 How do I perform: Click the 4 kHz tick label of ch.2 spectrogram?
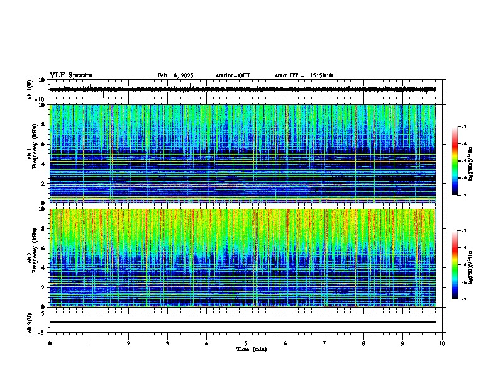43,268
